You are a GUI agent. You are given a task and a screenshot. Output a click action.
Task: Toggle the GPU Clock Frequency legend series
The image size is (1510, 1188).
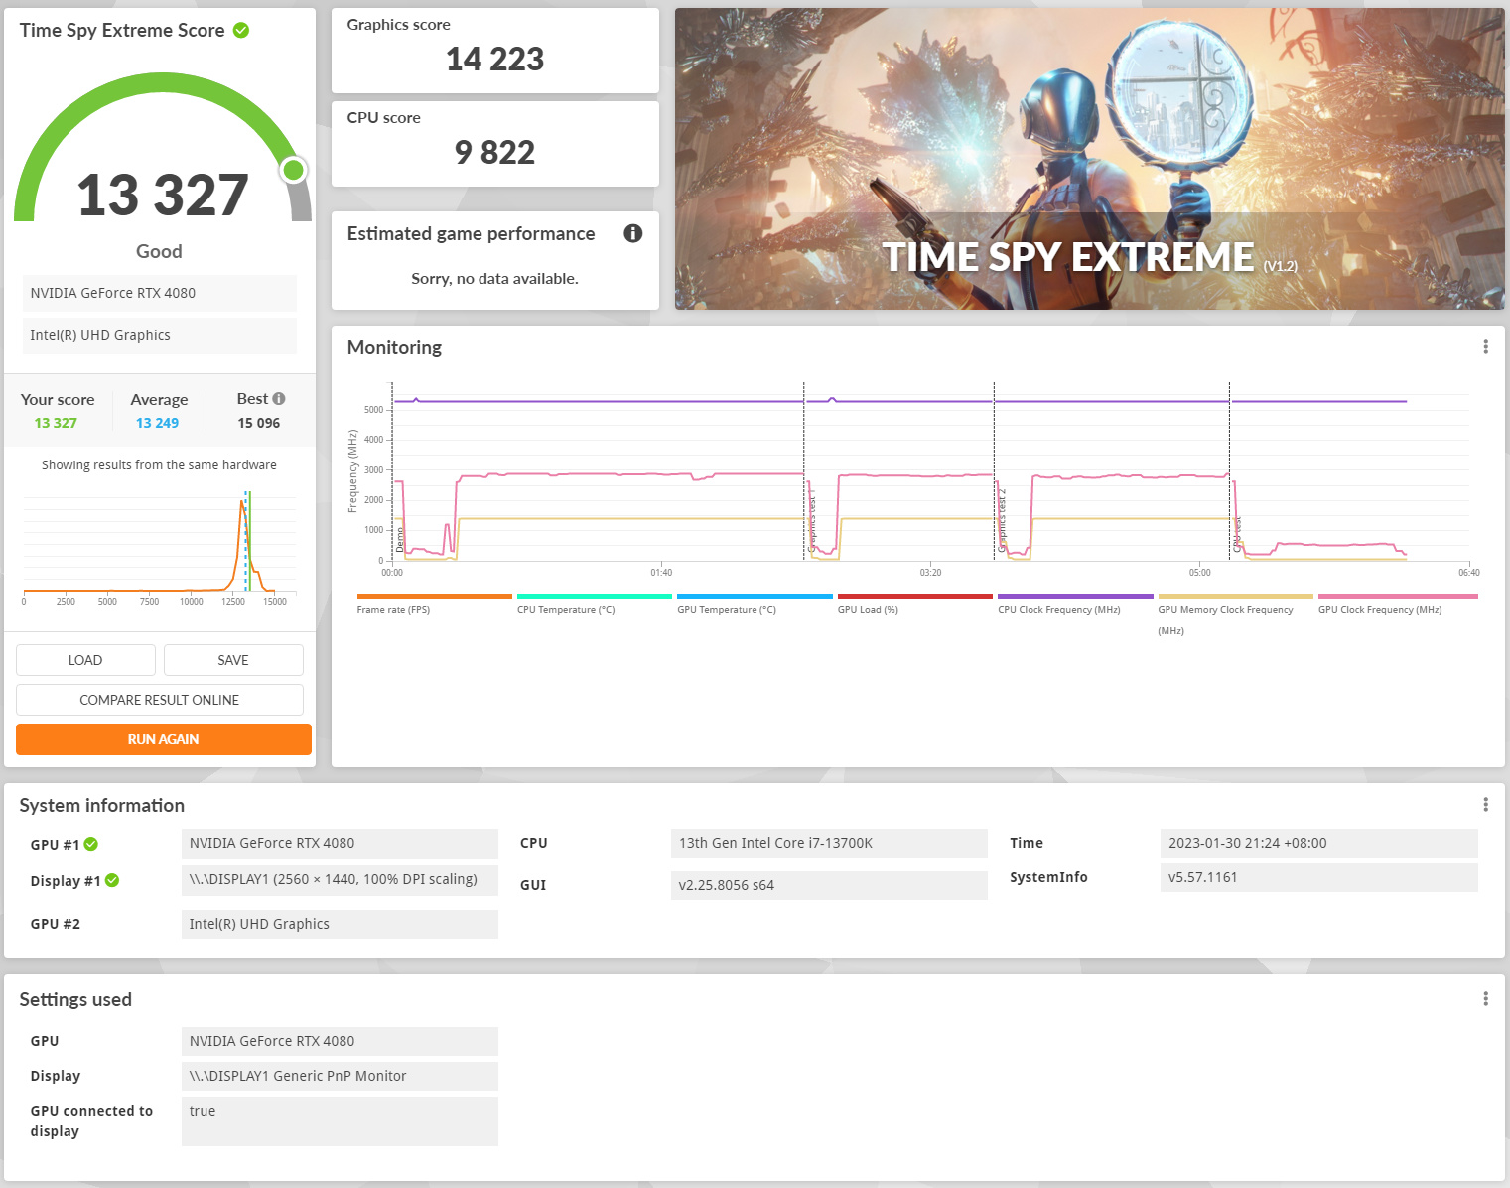click(1398, 604)
